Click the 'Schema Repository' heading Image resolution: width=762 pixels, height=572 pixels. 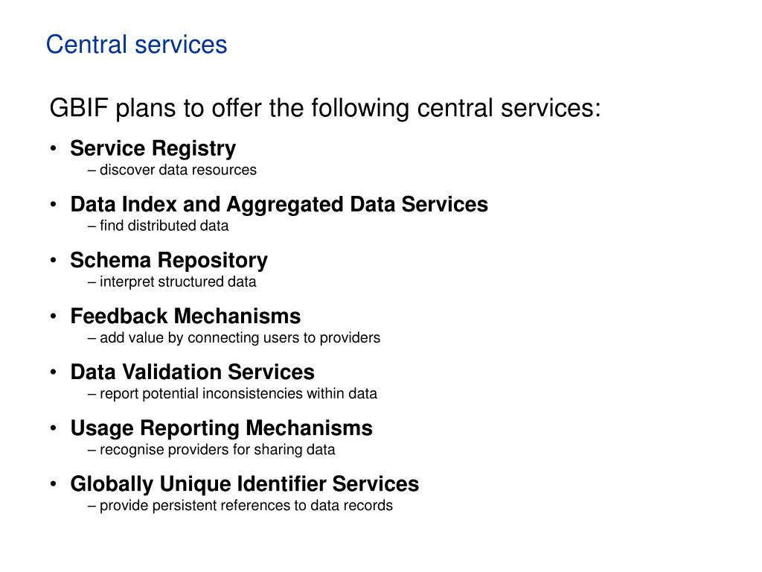[169, 260]
